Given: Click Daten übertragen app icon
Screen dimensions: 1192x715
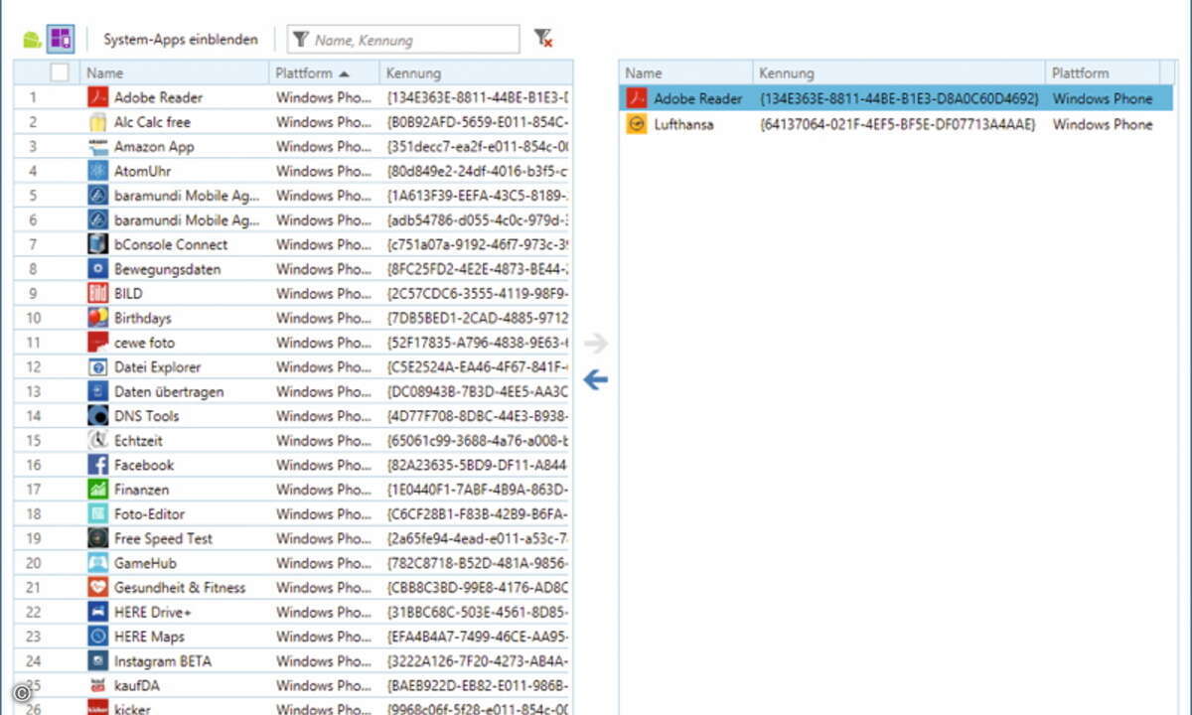Looking at the screenshot, I should [97, 391].
